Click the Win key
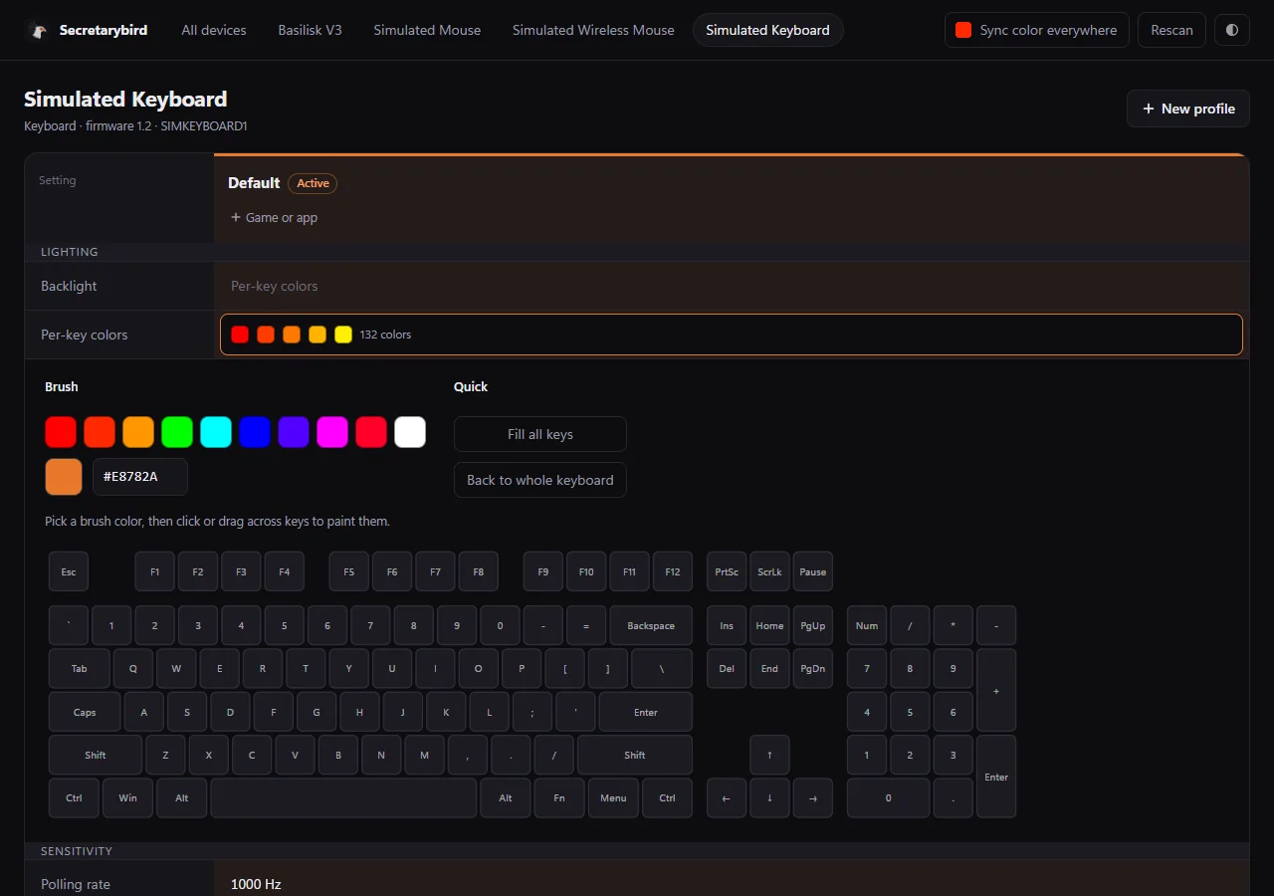The height and width of the screenshot is (896, 1274). (128, 797)
